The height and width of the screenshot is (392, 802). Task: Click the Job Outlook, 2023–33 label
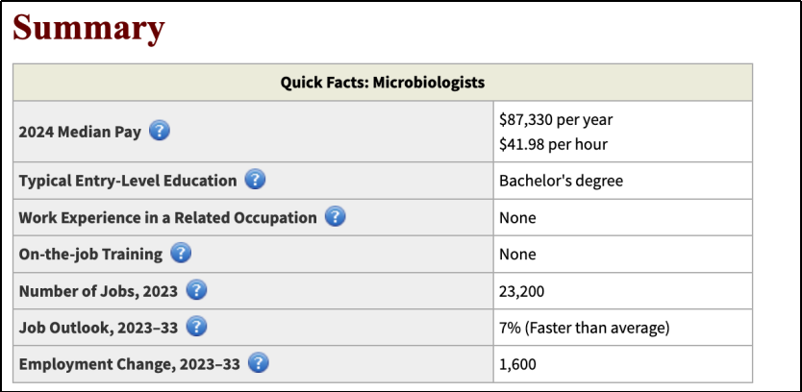[x=98, y=328]
